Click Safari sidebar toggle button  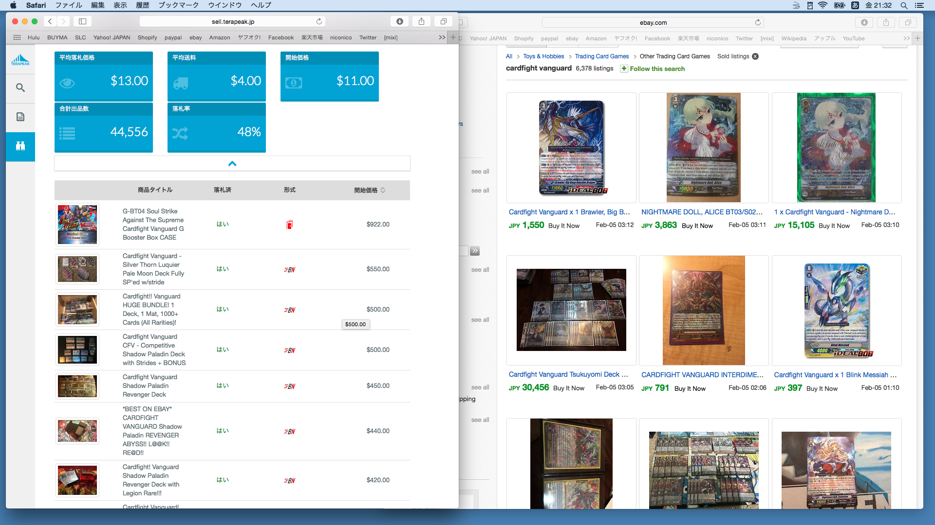83,21
